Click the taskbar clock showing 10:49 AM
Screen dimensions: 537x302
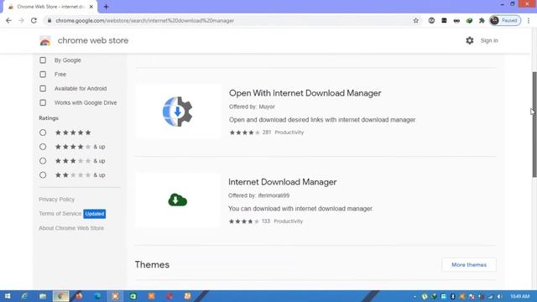pos(520,296)
